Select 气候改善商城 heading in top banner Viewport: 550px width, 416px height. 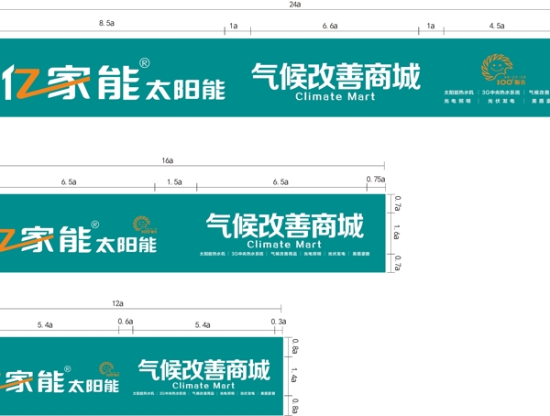[335, 76]
